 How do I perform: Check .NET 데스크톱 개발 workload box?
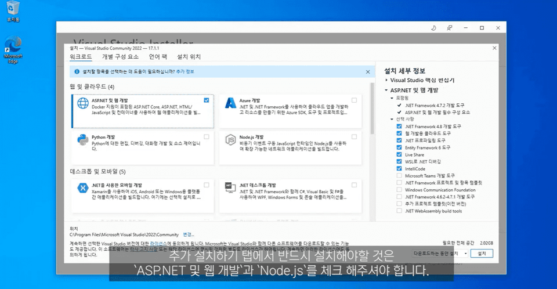[x=354, y=185]
